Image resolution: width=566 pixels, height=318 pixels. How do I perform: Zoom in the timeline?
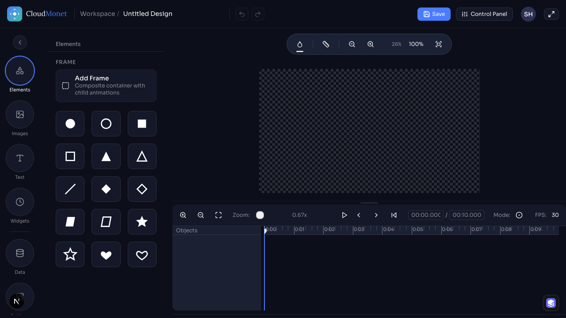tap(183, 215)
